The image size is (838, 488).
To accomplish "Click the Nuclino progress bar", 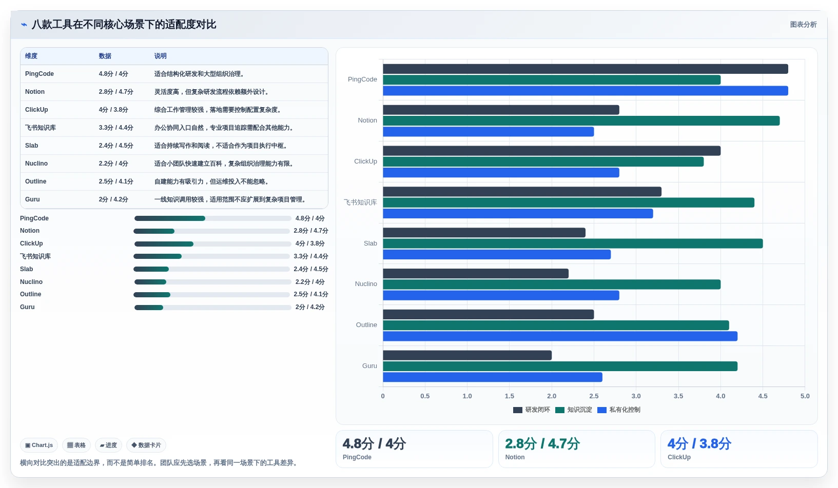I will click(x=212, y=282).
